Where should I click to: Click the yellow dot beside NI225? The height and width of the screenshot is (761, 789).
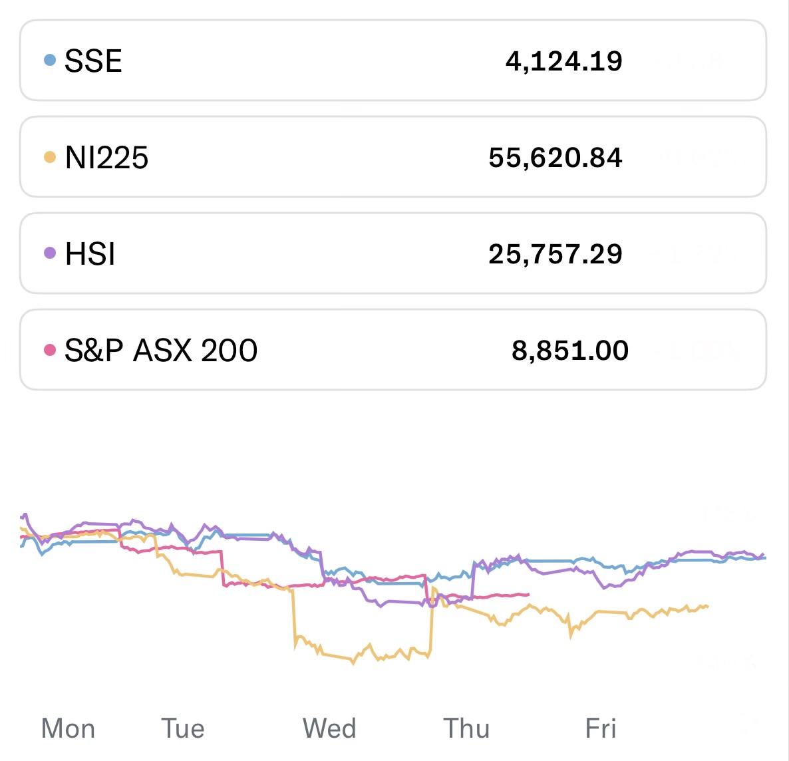coord(49,158)
